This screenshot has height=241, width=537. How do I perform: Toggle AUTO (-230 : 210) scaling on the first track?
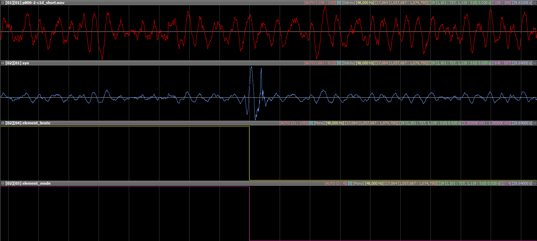point(320,3)
